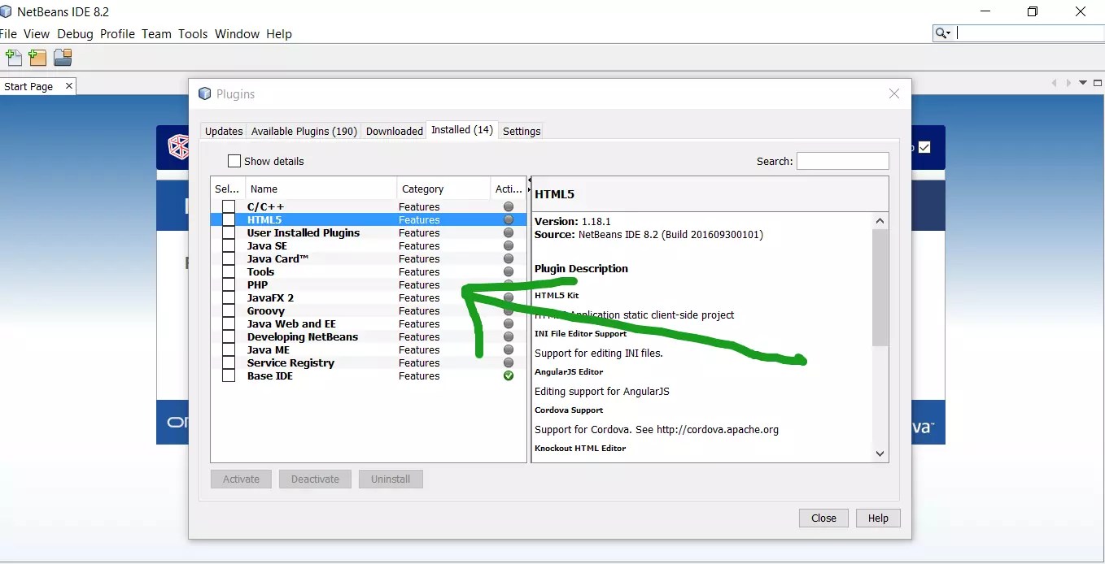Click the green check activation icon for Base IDE
The image size is (1105, 564).
509,376
